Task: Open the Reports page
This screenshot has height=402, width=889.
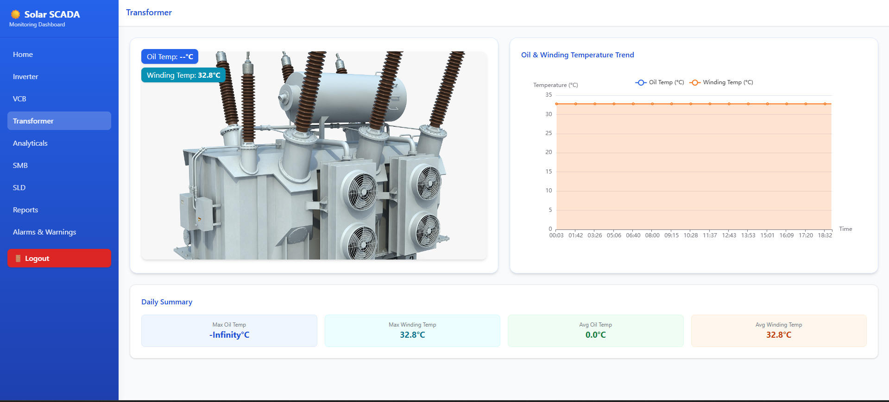Action: 25,210
